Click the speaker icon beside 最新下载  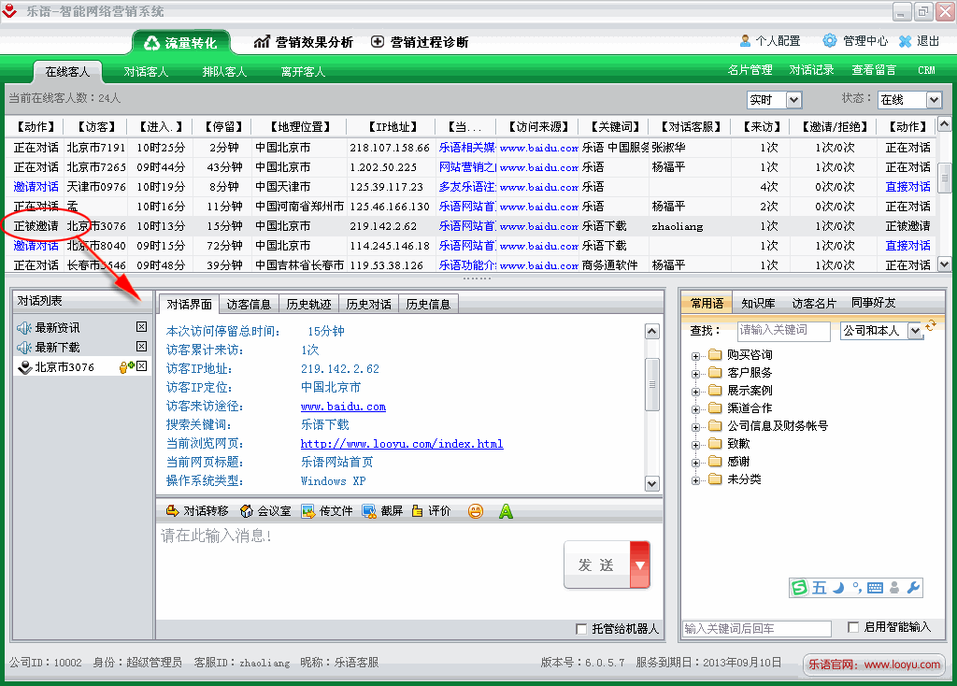tap(24, 348)
